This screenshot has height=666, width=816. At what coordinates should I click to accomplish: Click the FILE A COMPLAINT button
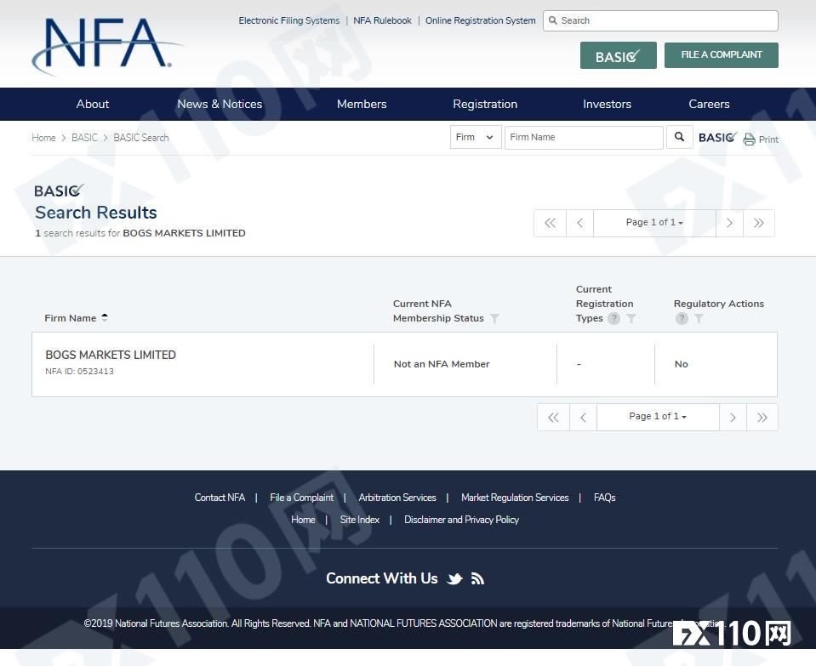pos(722,55)
